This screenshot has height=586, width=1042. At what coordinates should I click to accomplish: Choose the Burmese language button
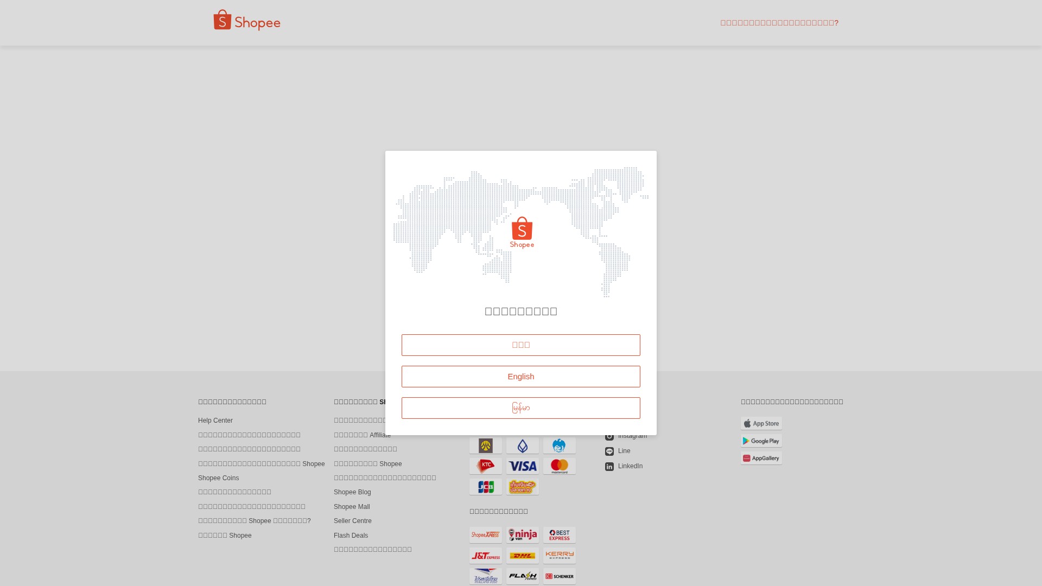pos(521,408)
